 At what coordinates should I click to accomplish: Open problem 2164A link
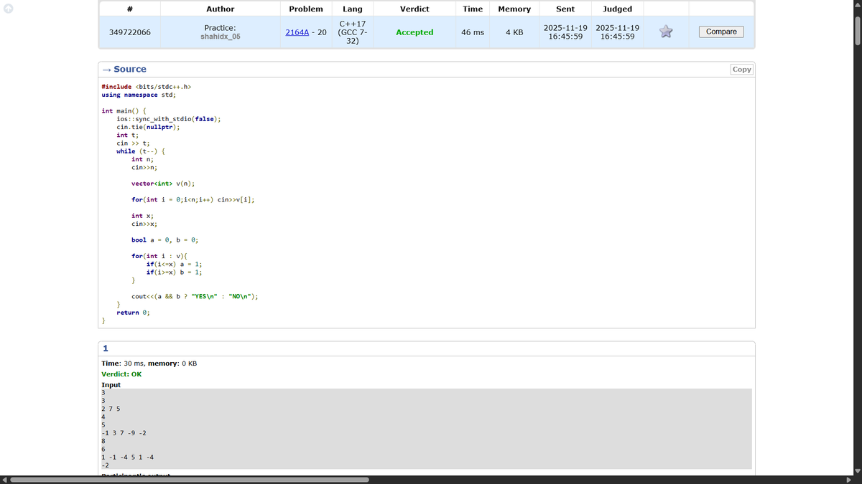pos(298,32)
